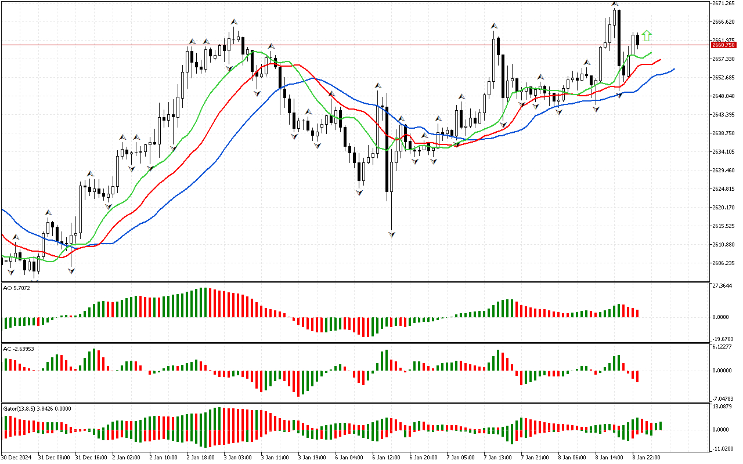Click the 2 Jan 10:00 time label
Screen dimensions: 743x464
click(x=164, y=458)
